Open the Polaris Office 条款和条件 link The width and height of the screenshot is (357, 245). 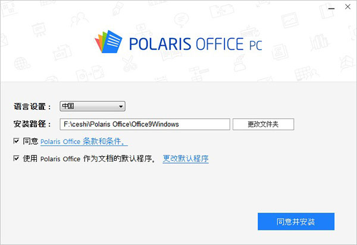[84, 142]
